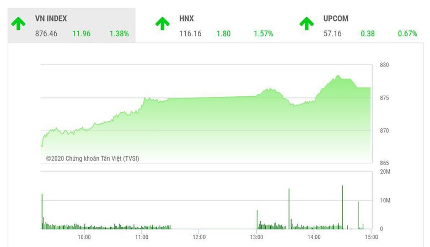Click the green up arrow beside HNX
The width and height of the screenshot is (430, 247).
162,24
